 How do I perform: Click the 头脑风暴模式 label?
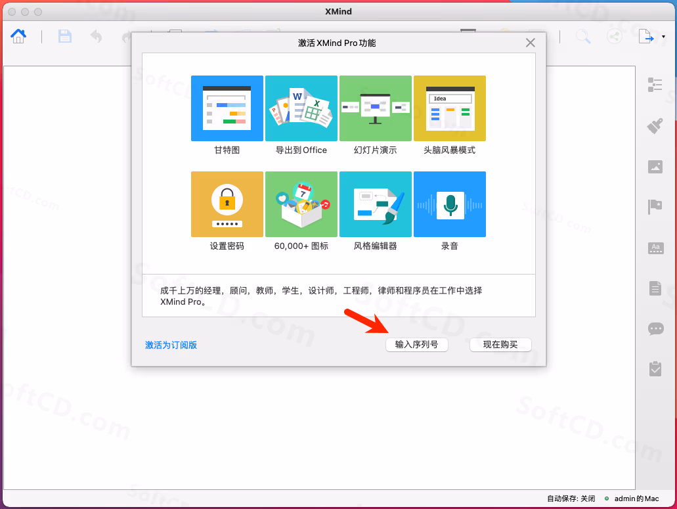(449, 150)
